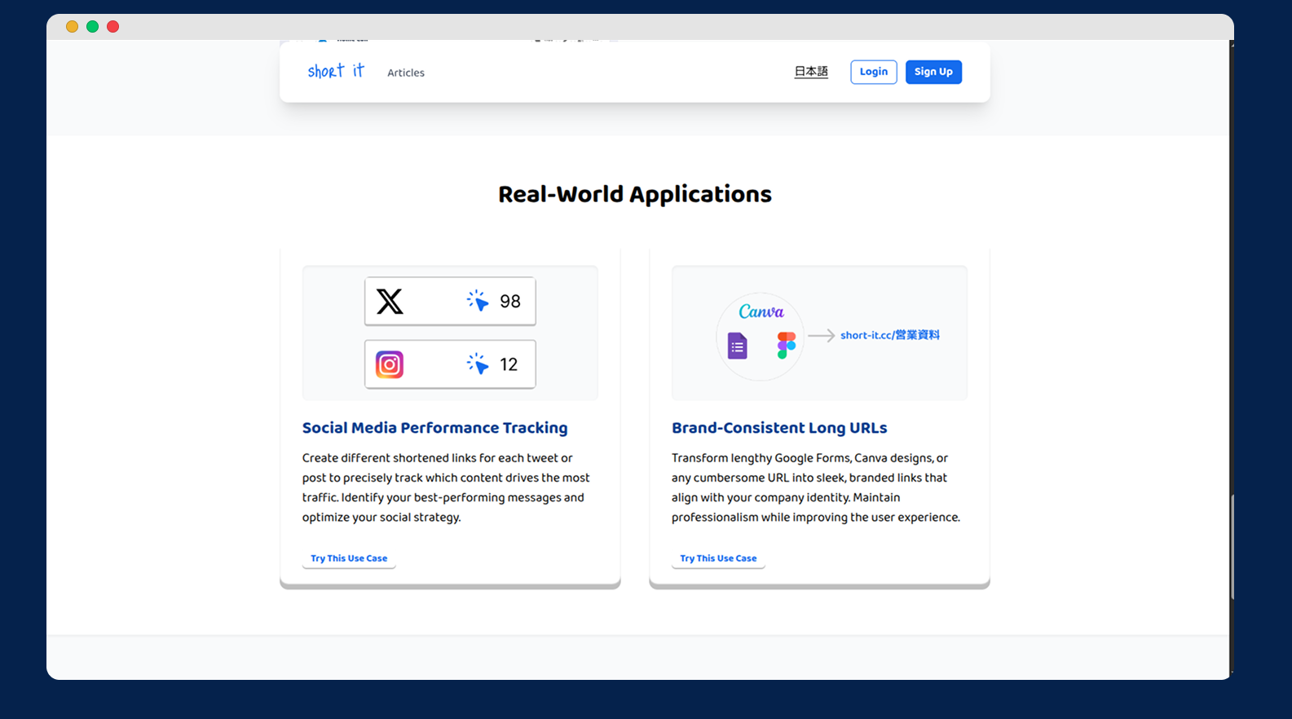Click the X (Twitter) logo icon

[390, 302]
